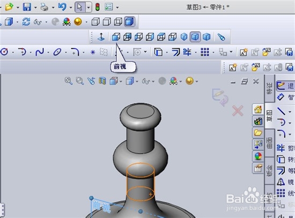295x218 pixels.
Task: Open View Orientation at standard views toolbar end
Action: (221, 37)
